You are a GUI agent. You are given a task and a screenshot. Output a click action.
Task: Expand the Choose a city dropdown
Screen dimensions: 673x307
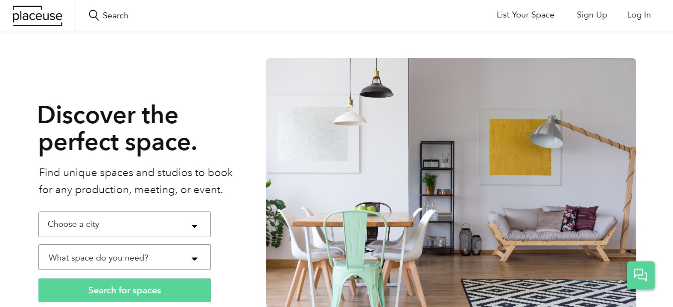click(x=125, y=224)
